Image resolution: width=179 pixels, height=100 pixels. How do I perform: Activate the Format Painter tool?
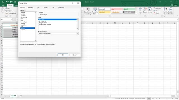click(11, 13)
